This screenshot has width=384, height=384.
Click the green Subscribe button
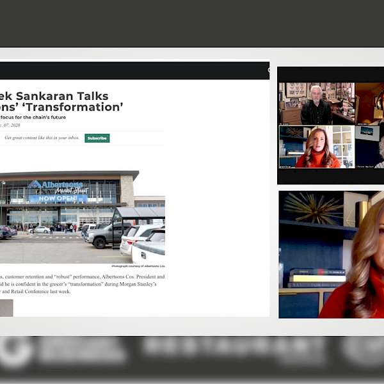tap(97, 138)
